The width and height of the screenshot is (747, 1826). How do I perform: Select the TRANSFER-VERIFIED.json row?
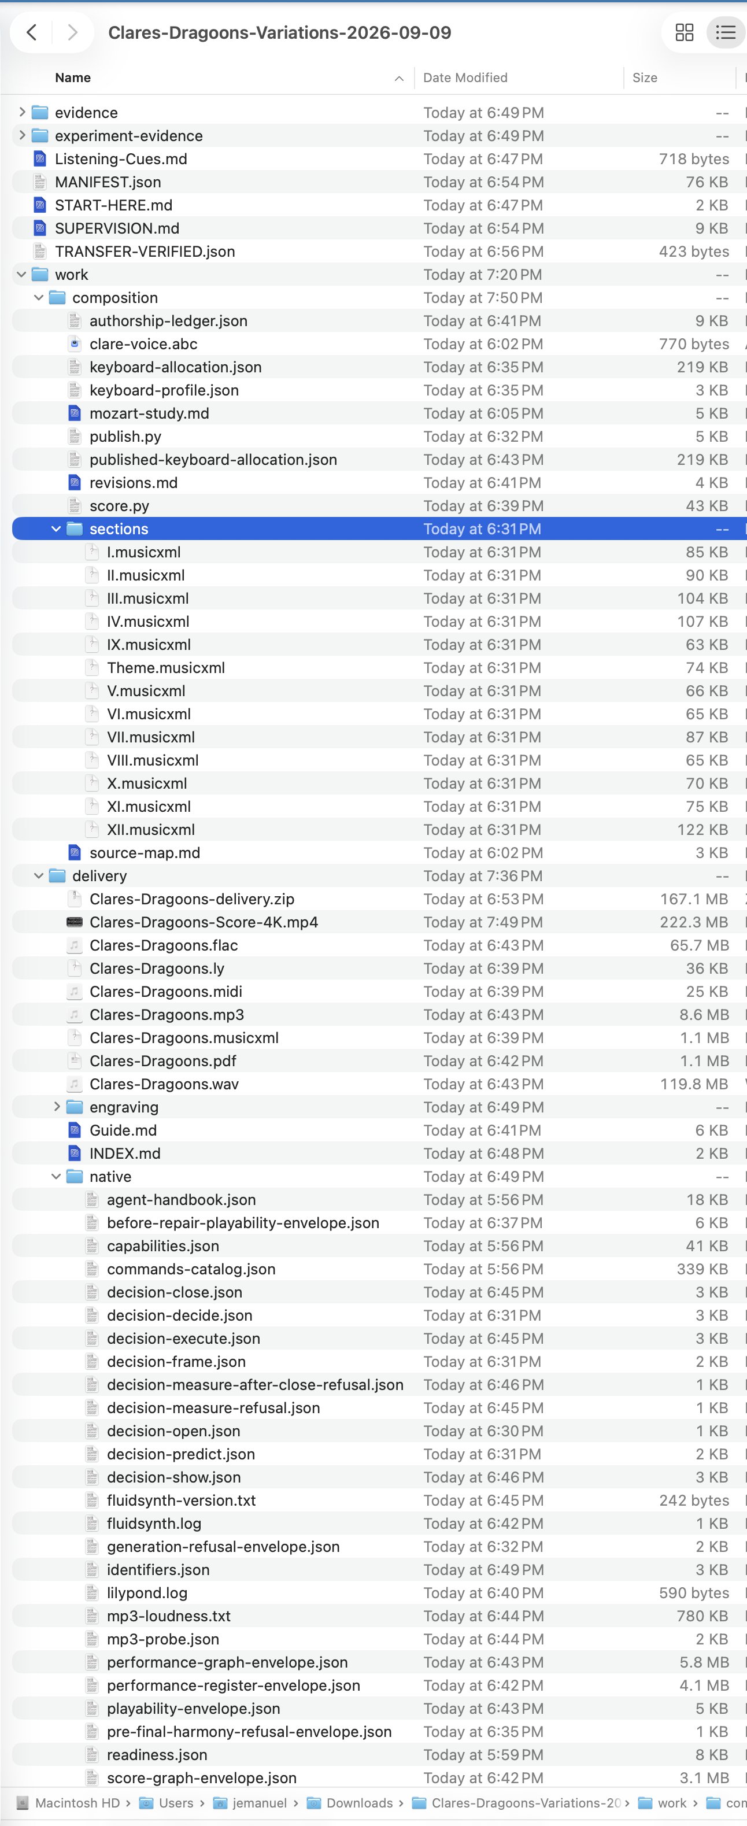pos(379,252)
